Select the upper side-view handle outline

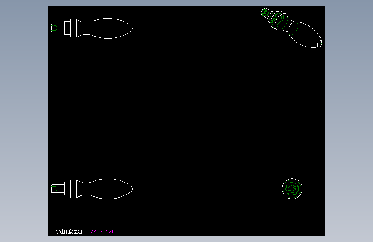pyautogui.click(x=92, y=28)
